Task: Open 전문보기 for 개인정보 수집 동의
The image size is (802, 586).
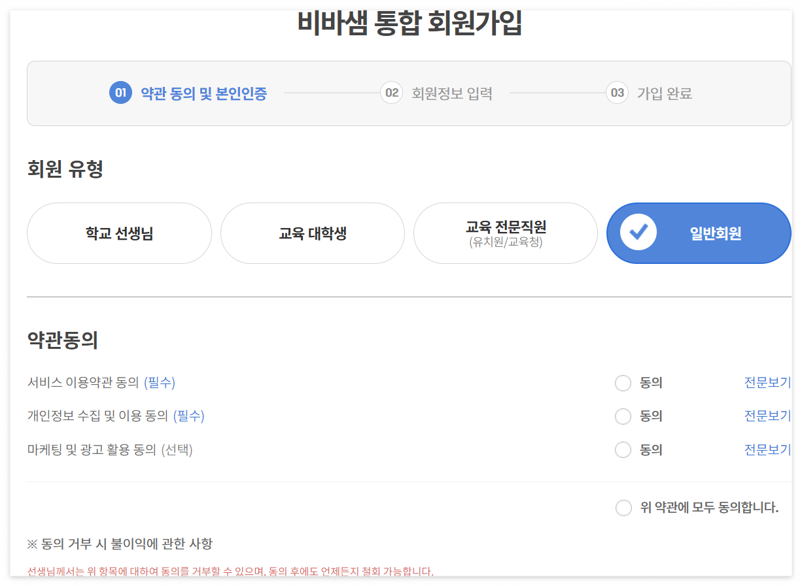Action: click(767, 415)
